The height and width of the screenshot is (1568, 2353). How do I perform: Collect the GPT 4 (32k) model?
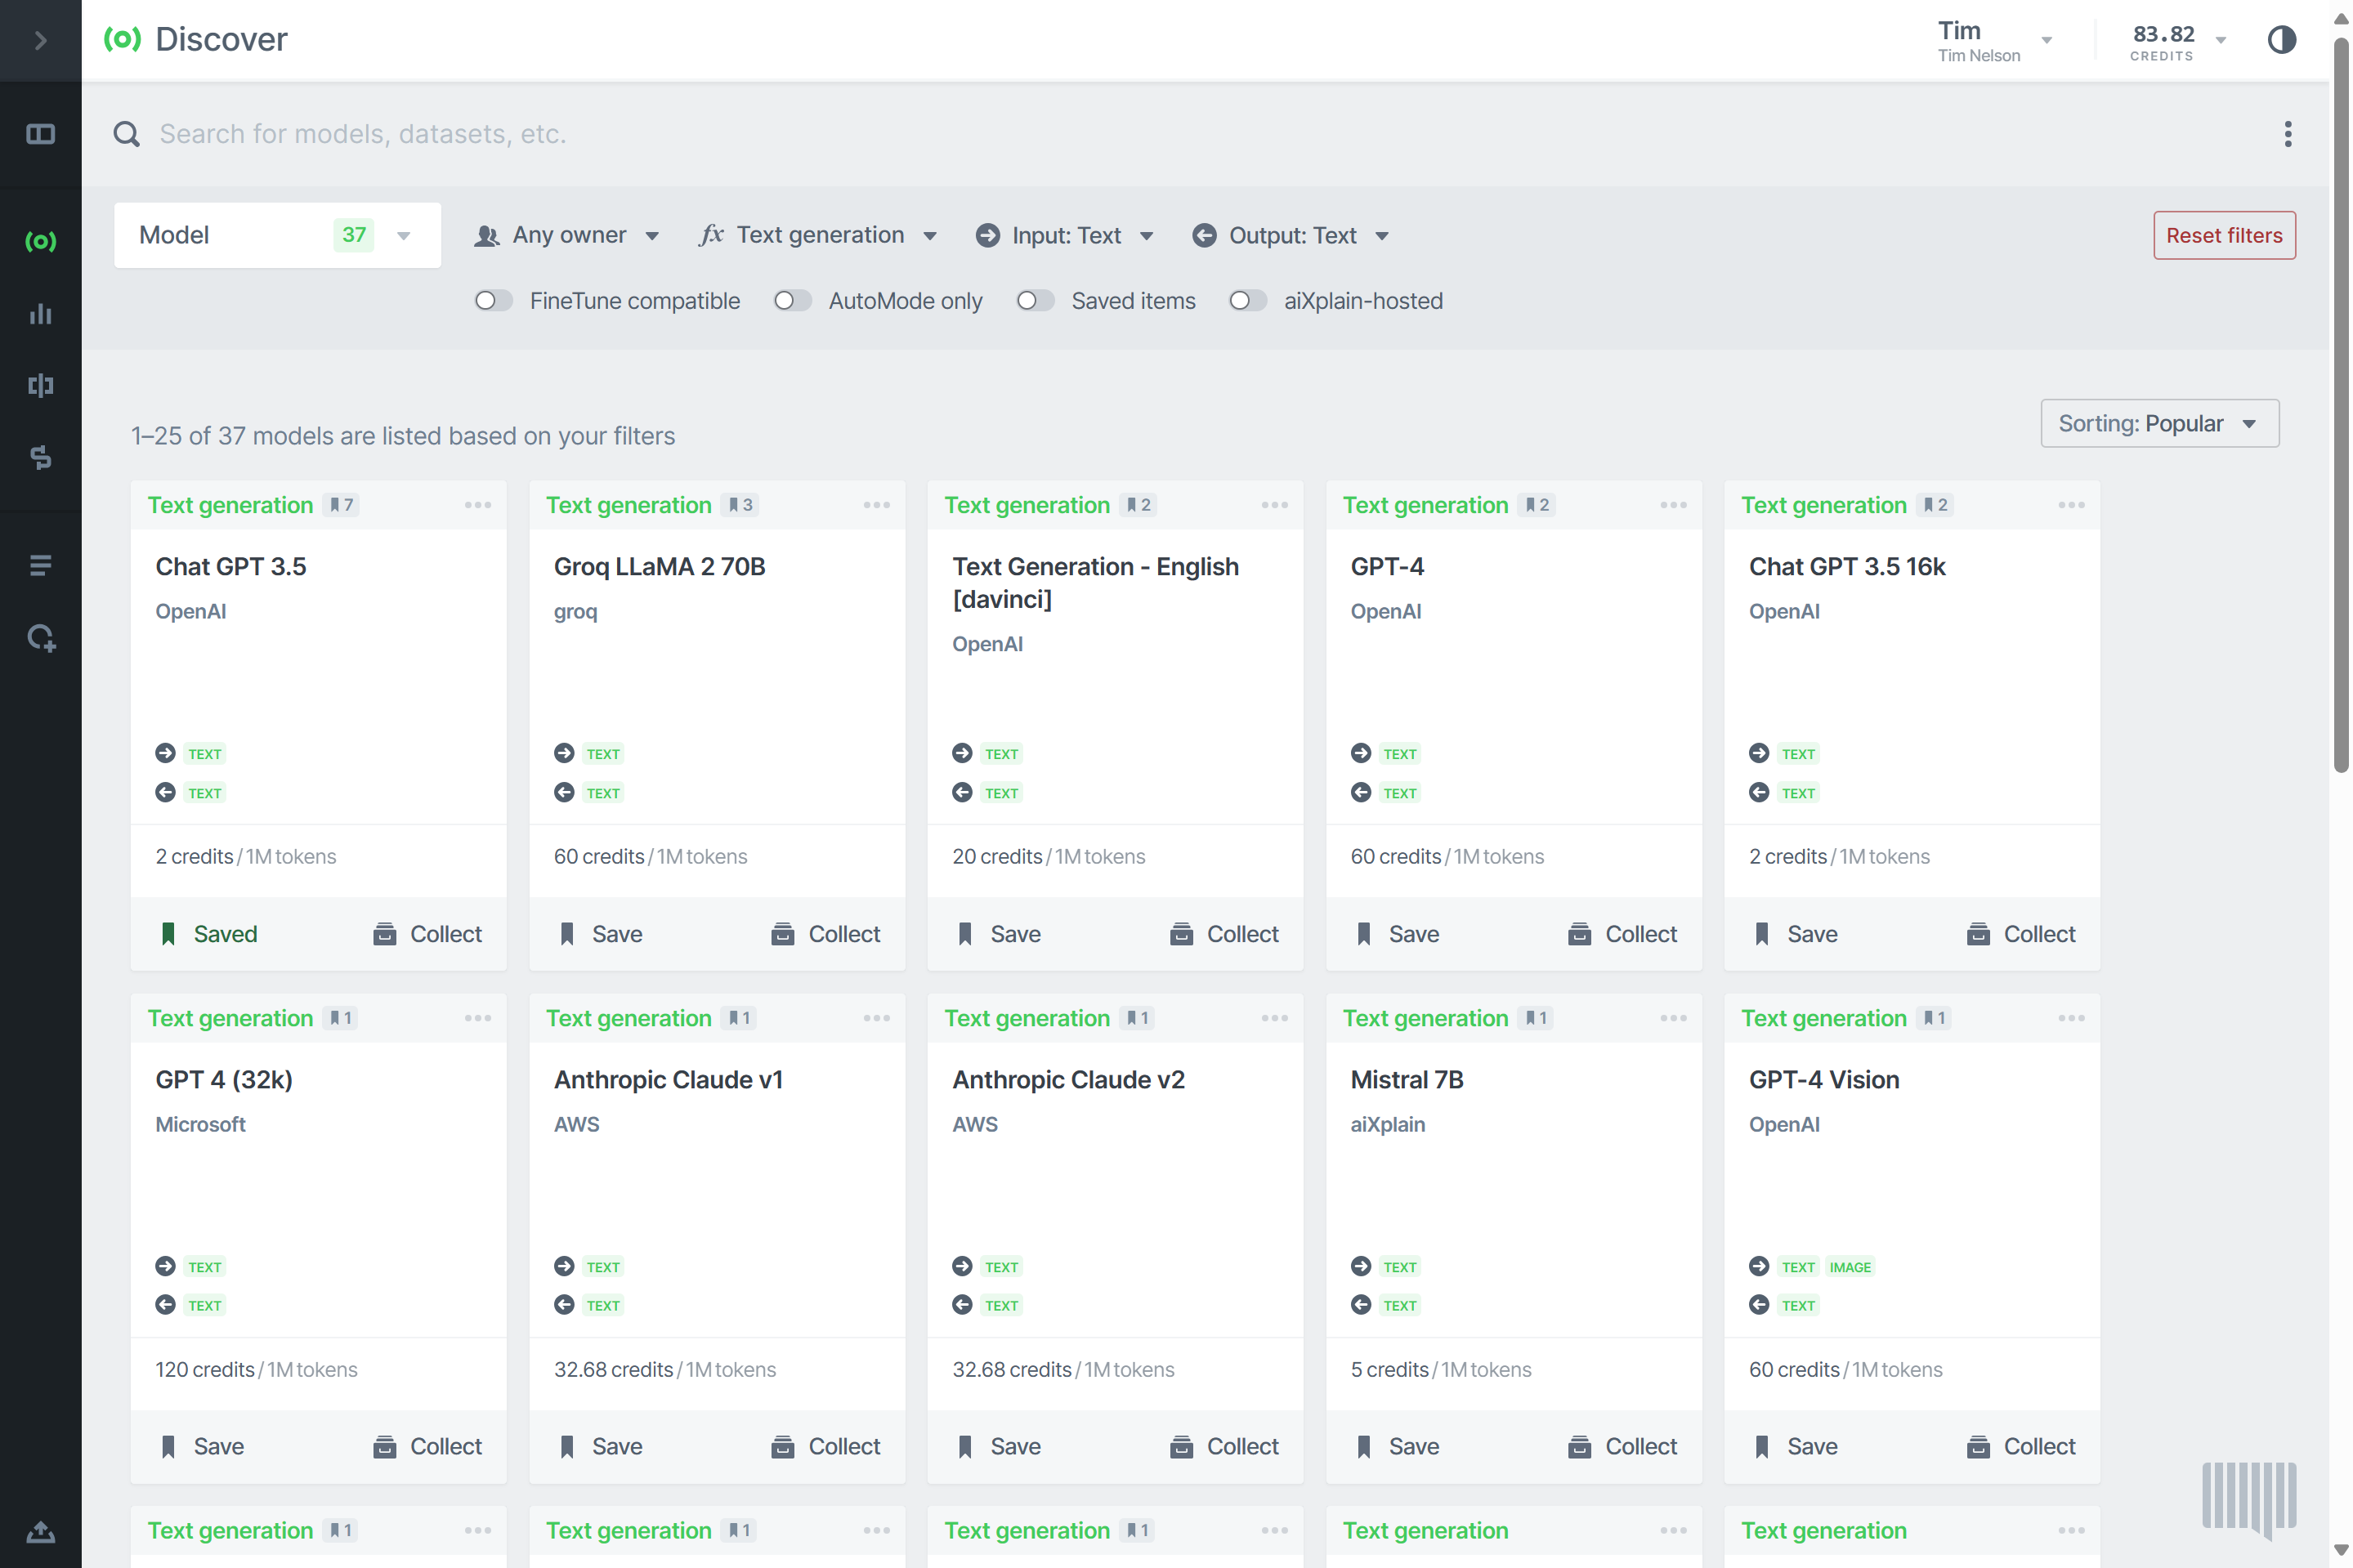[x=427, y=1446]
